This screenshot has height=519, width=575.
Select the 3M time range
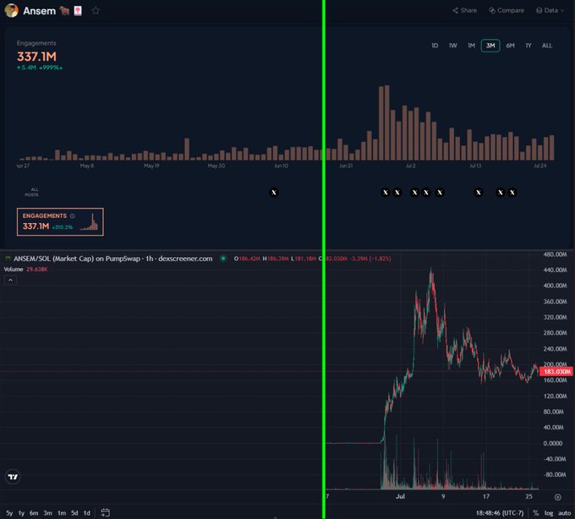(490, 46)
